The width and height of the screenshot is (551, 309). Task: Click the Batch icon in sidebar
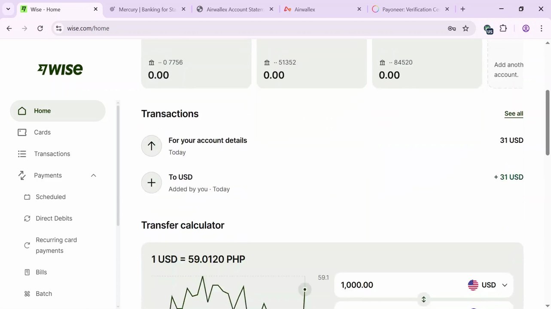27,294
